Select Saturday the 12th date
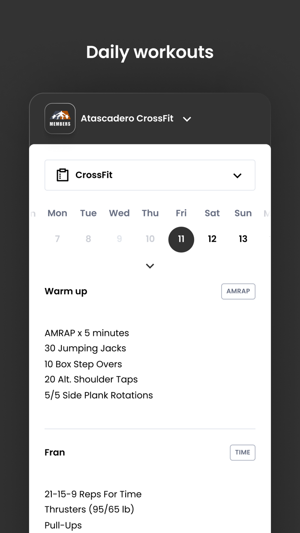This screenshot has height=533, width=300. 212,239
